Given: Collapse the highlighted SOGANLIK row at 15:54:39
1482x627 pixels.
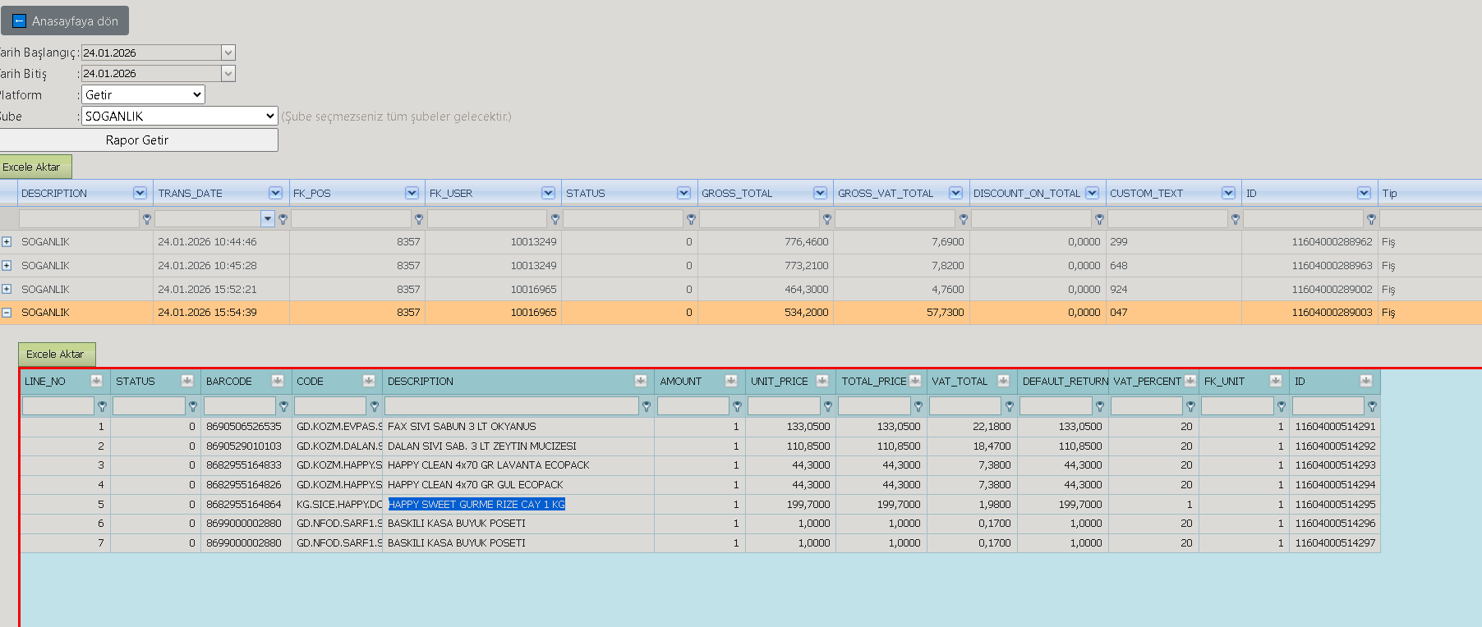Looking at the screenshot, I should [x=7, y=313].
